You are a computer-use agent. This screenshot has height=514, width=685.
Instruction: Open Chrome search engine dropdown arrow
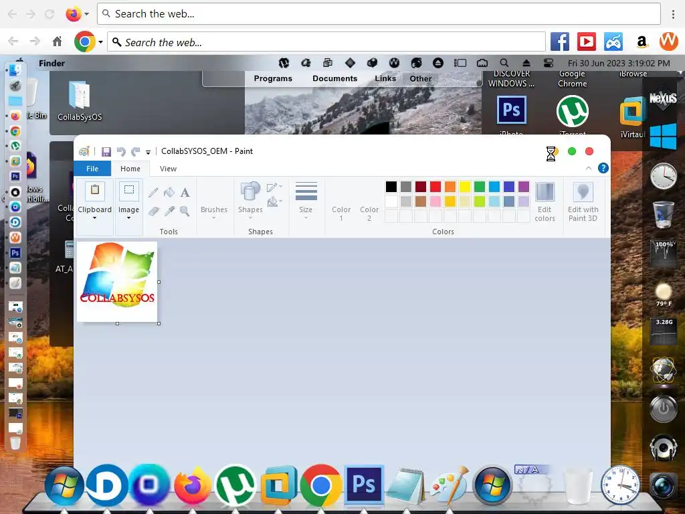(x=100, y=42)
